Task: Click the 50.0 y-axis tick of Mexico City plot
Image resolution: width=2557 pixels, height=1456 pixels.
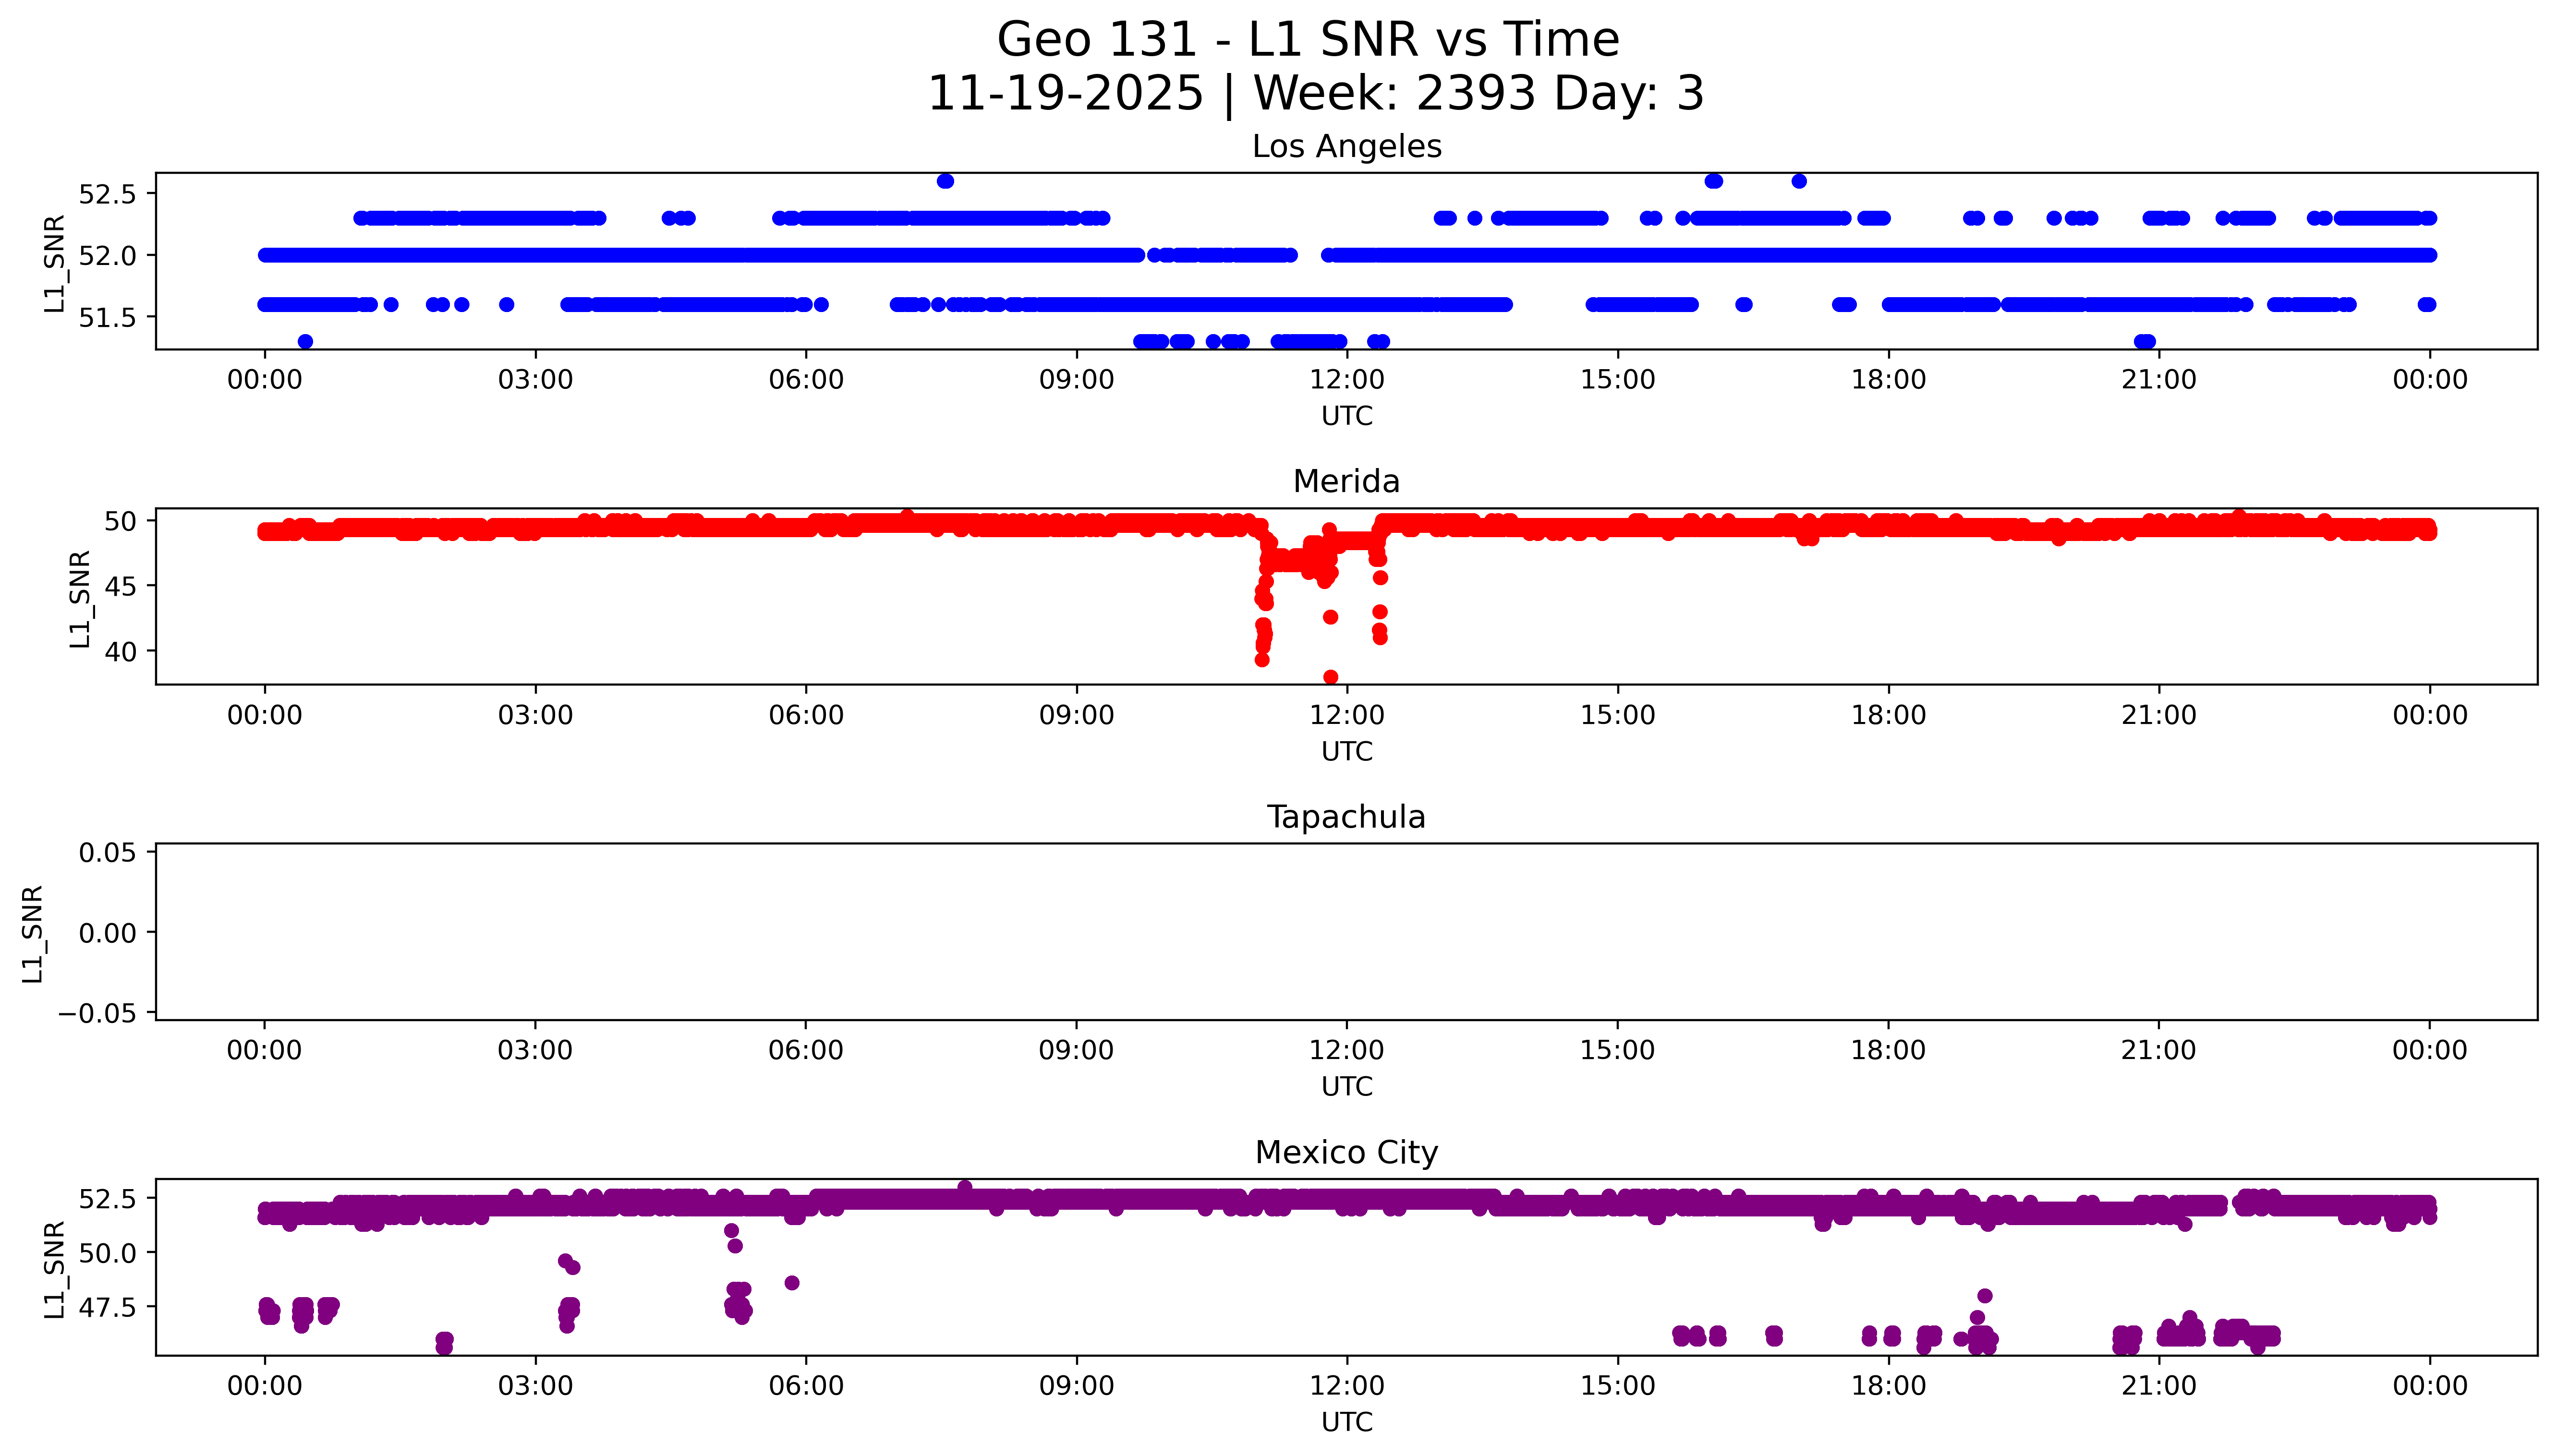Action: [106, 1253]
